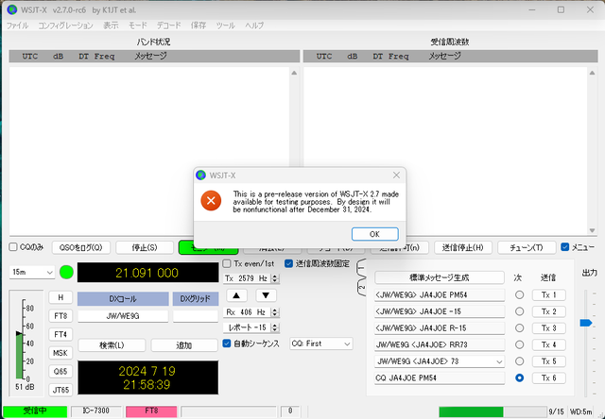Click the MSK mode button
605x419 pixels.
tap(60, 353)
